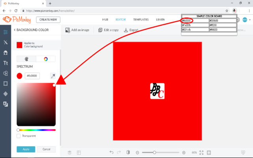Open the Frames tool in sidebar

6,83
